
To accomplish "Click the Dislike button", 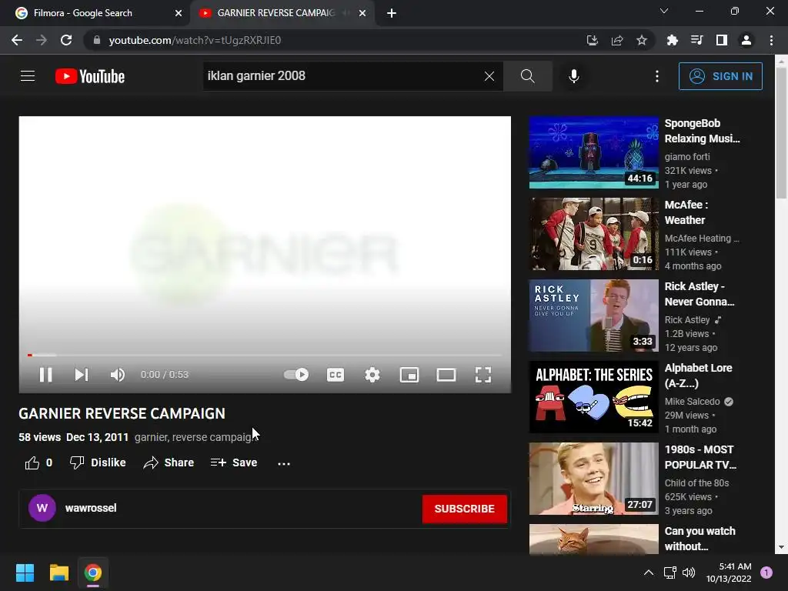I will tap(98, 462).
